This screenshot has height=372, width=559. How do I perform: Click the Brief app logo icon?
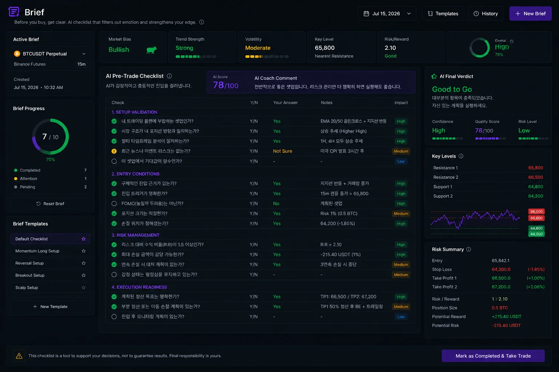[14, 12]
